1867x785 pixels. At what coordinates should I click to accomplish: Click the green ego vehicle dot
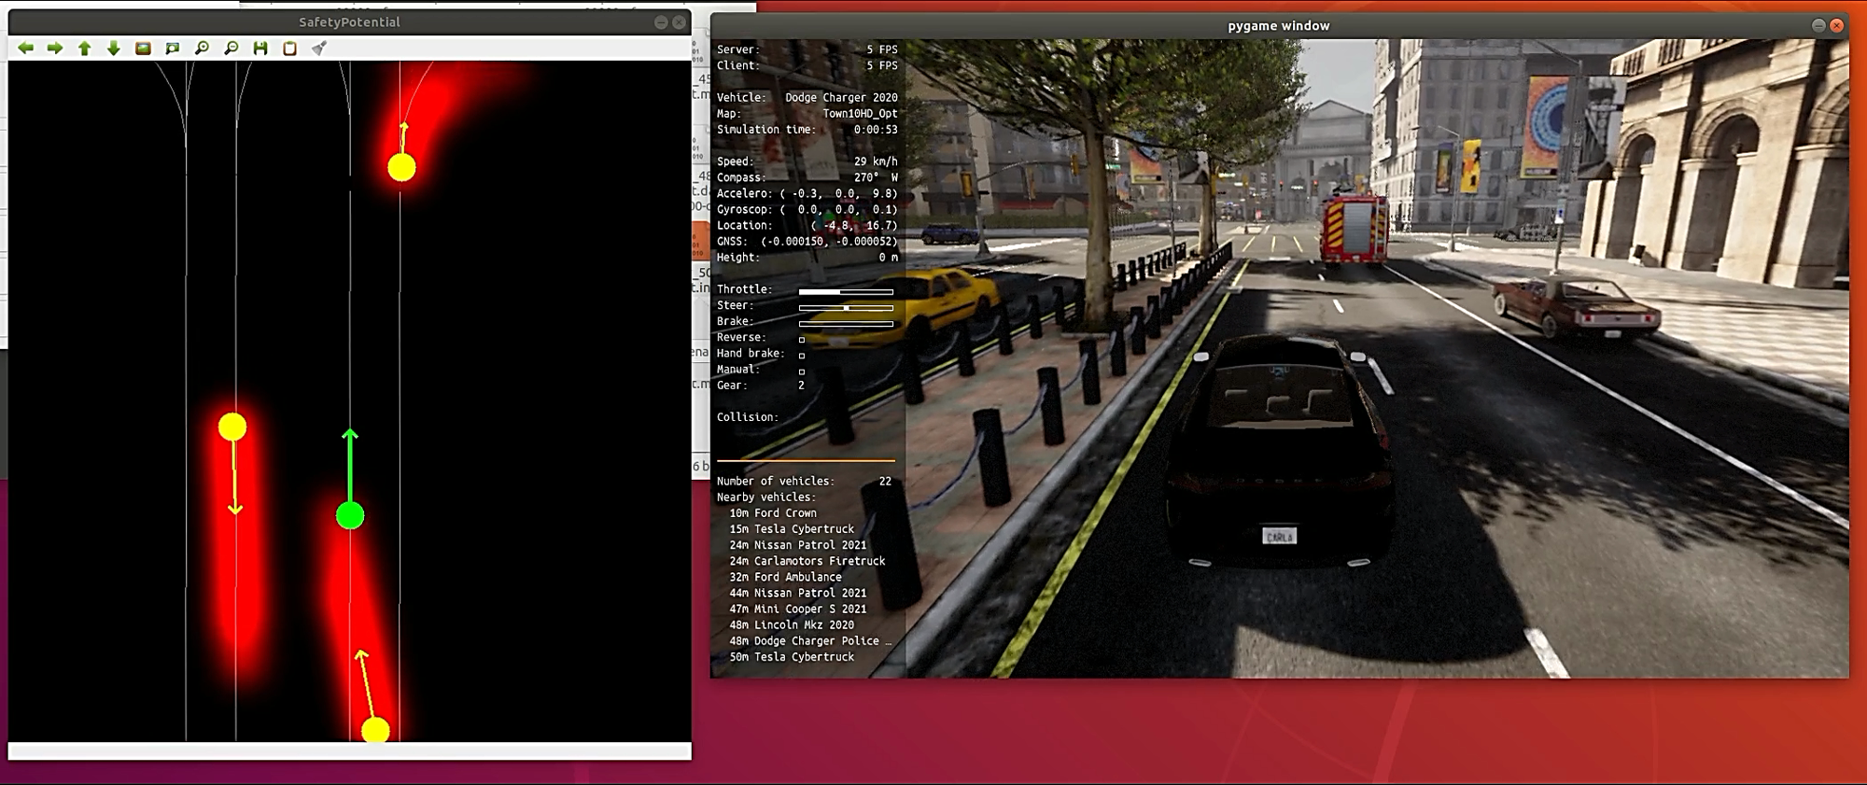point(350,515)
